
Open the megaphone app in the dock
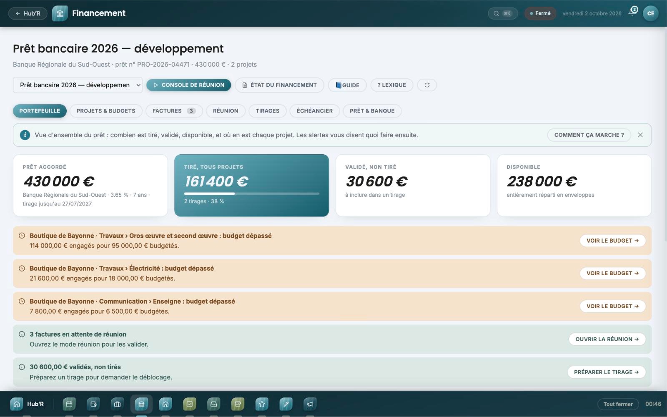[x=310, y=404]
